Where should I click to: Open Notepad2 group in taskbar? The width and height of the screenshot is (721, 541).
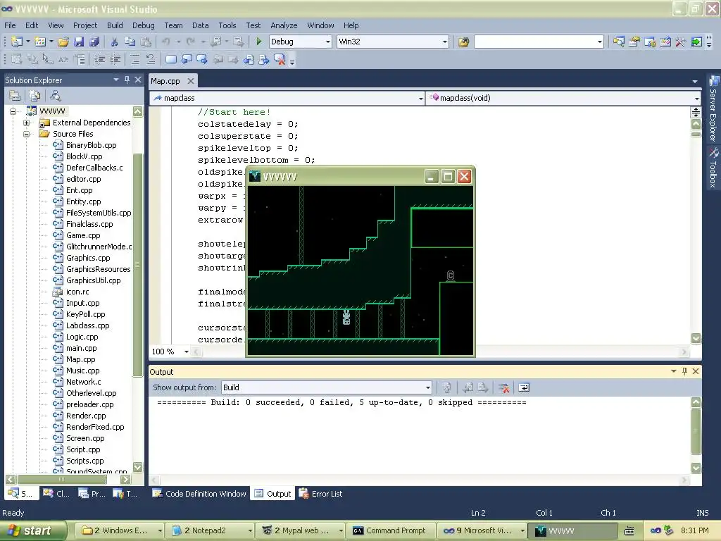click(x=211, y=530)
